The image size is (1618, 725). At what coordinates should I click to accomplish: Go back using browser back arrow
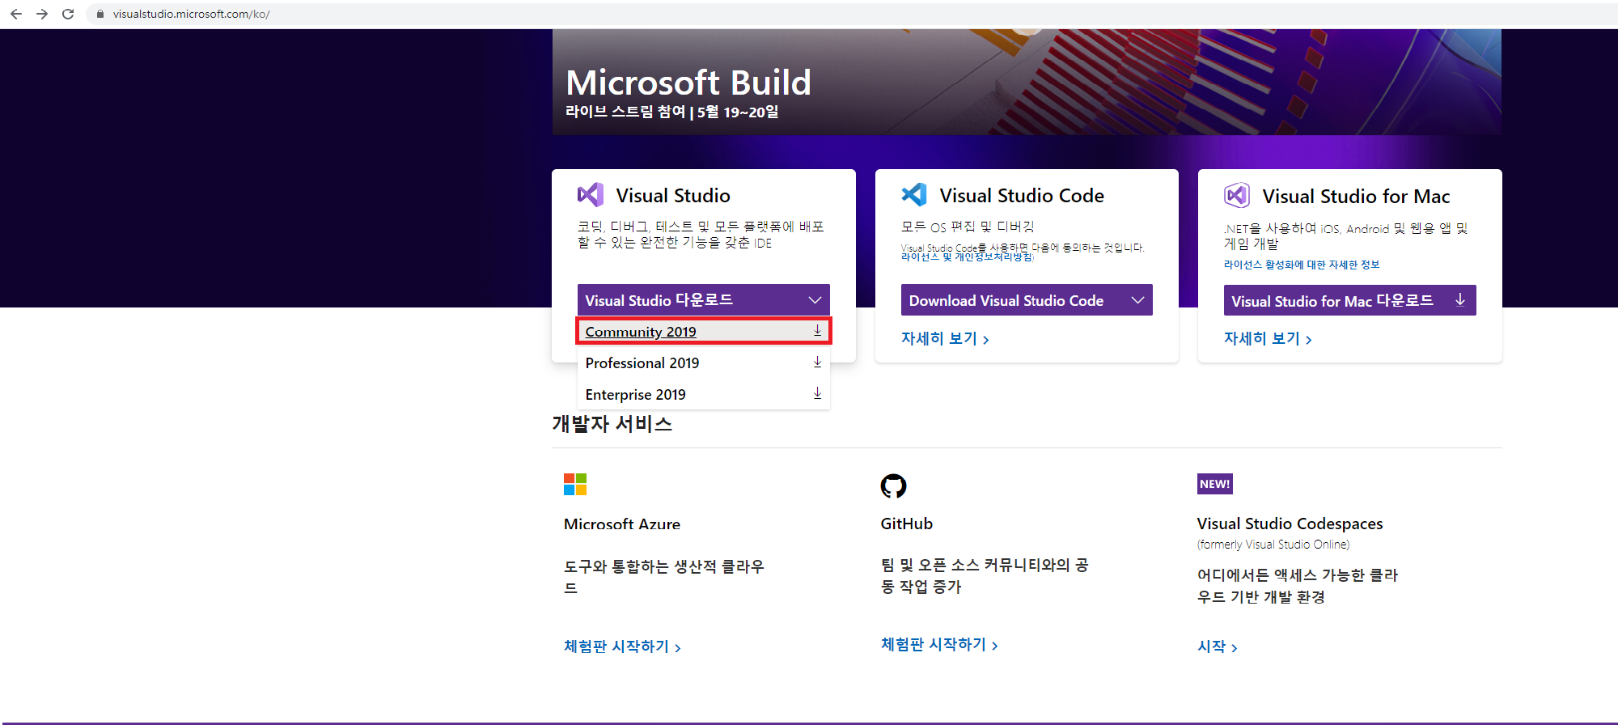(x=16, y=14)
